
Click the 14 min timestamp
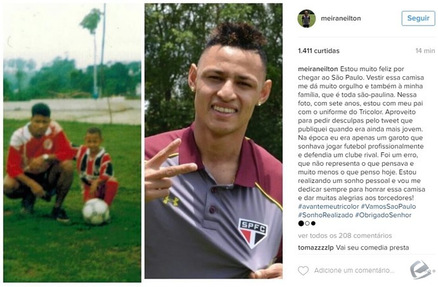[425, 51]
